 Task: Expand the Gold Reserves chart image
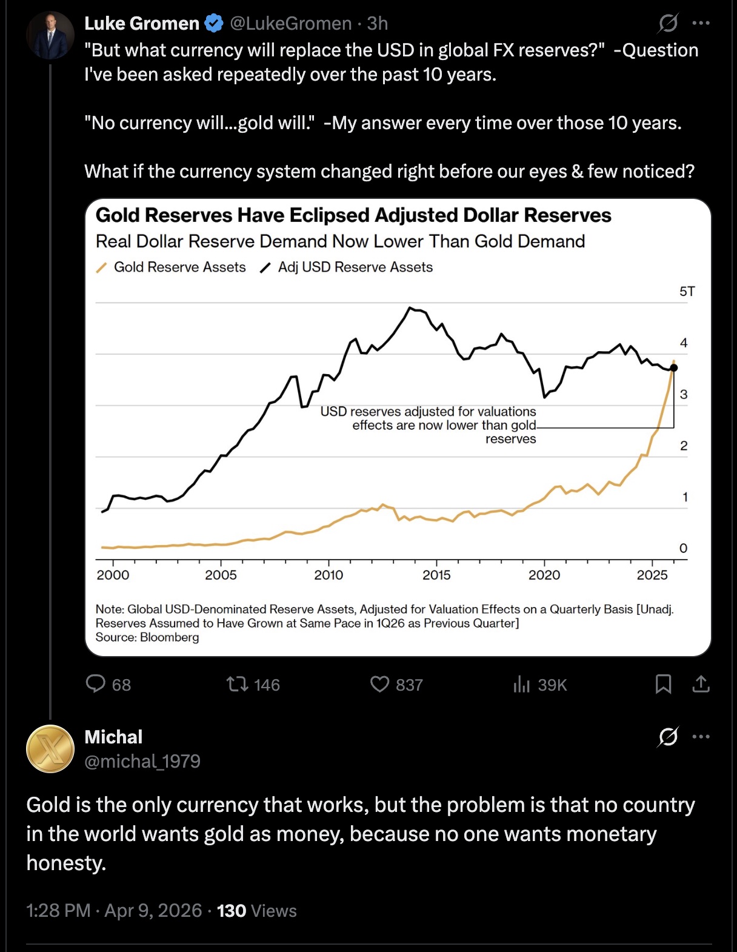[x=398, y=427]
